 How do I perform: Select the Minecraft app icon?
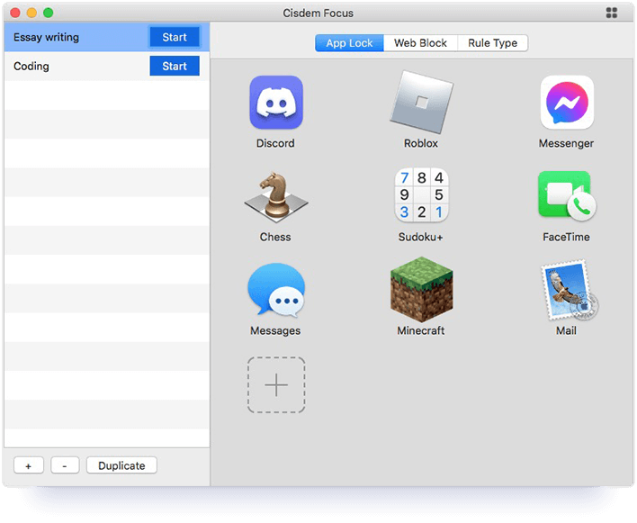pyautogui.click(x=421, y=289)
